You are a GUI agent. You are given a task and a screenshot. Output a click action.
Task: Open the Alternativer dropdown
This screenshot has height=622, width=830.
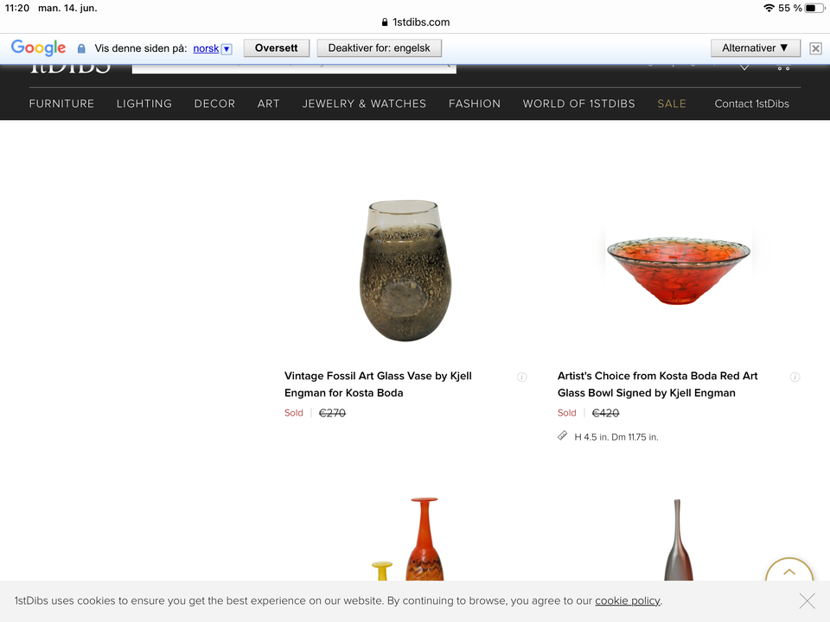[x=756, y=48]
